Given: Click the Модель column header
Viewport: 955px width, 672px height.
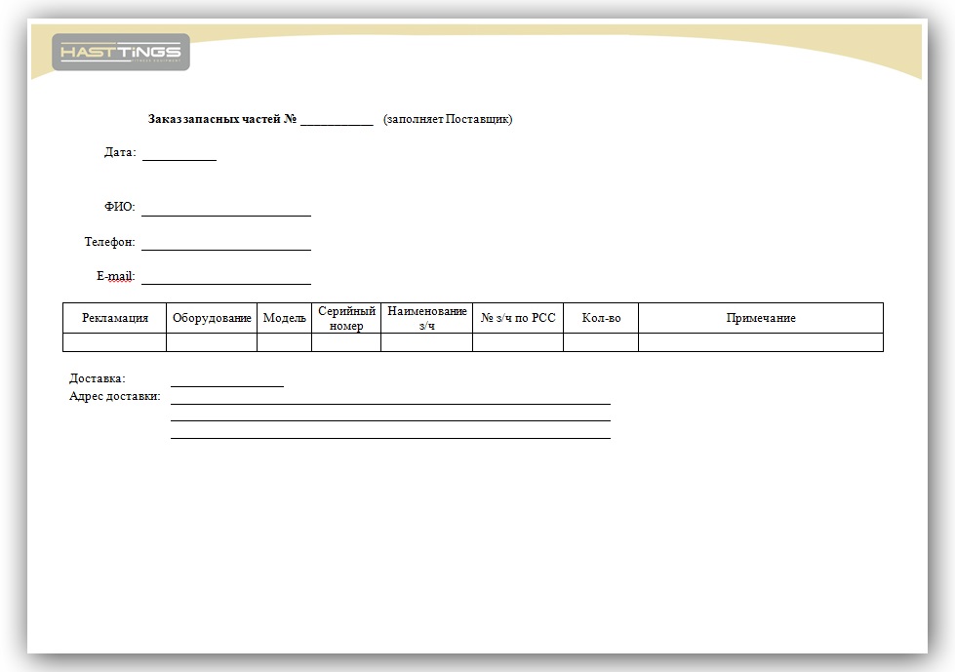Looking at the screenshot, I should pyautogui.click(x=285, y=318).
